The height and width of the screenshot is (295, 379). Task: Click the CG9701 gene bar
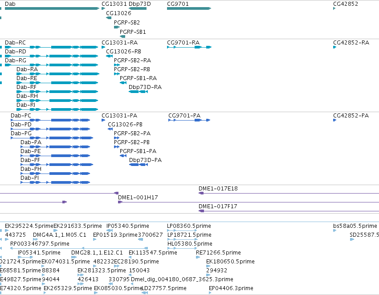pyautogui.click(x=189, y=8)
